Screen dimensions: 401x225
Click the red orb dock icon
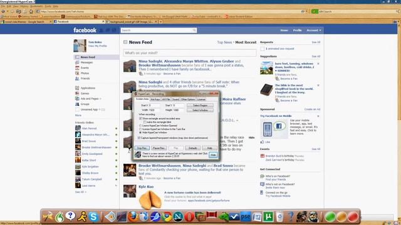[x=353, y=217]
